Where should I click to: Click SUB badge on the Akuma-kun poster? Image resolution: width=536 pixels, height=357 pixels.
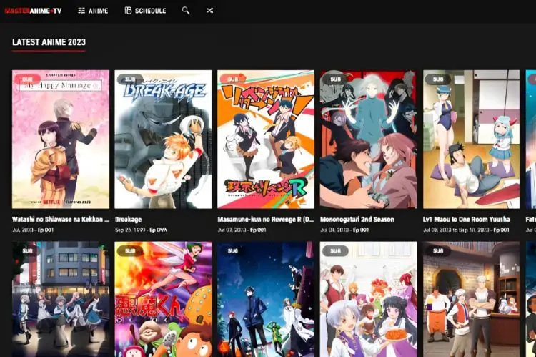130,251
